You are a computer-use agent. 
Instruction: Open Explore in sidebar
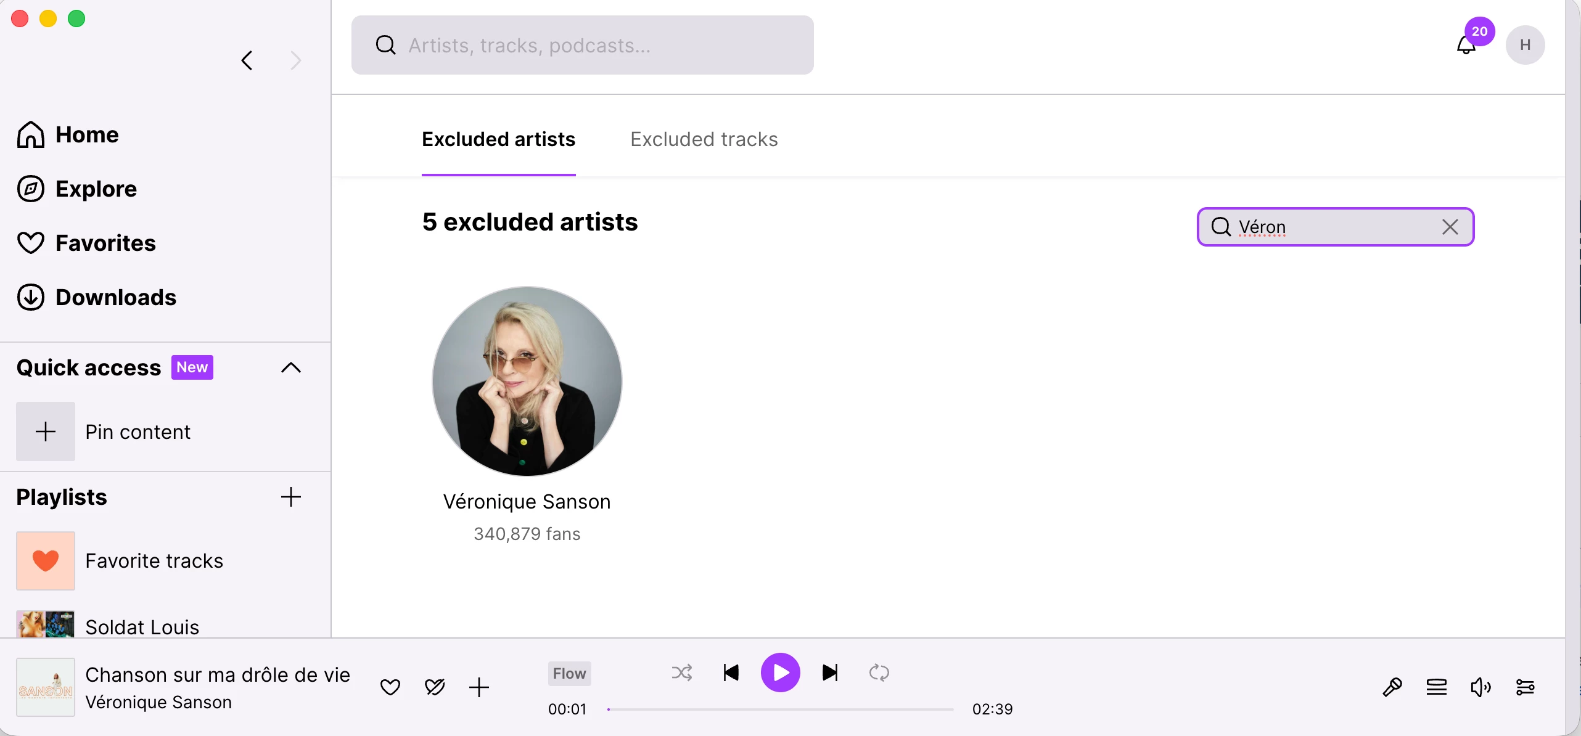(96, 189)
